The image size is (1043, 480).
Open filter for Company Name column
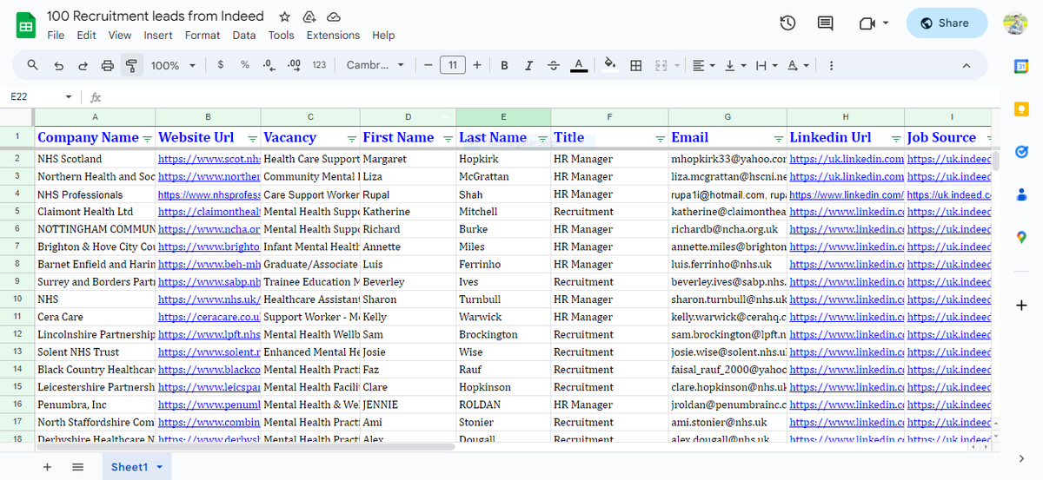click(x=147, y=138)
